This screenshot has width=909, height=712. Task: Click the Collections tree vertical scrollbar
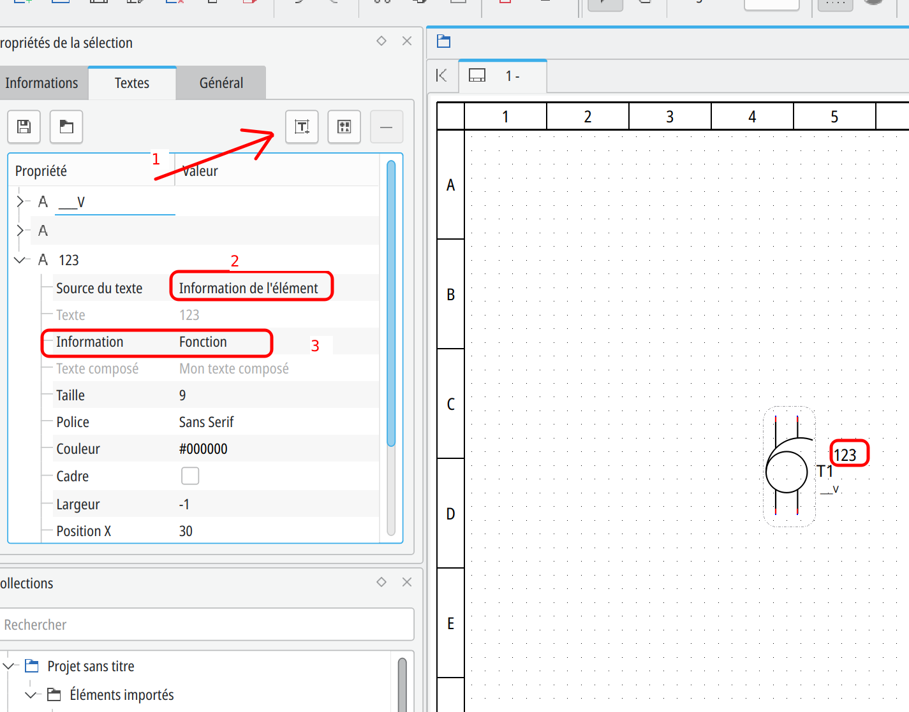click(403, 685)
